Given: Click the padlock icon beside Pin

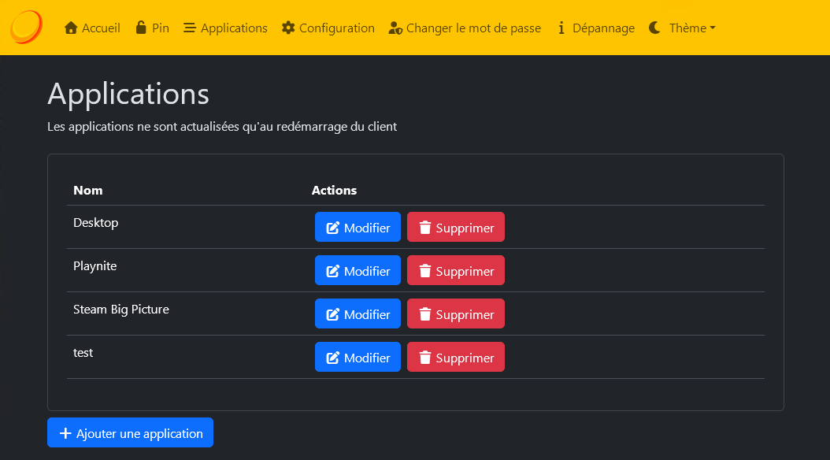Looking at the screenshot, I should [141, 28].
